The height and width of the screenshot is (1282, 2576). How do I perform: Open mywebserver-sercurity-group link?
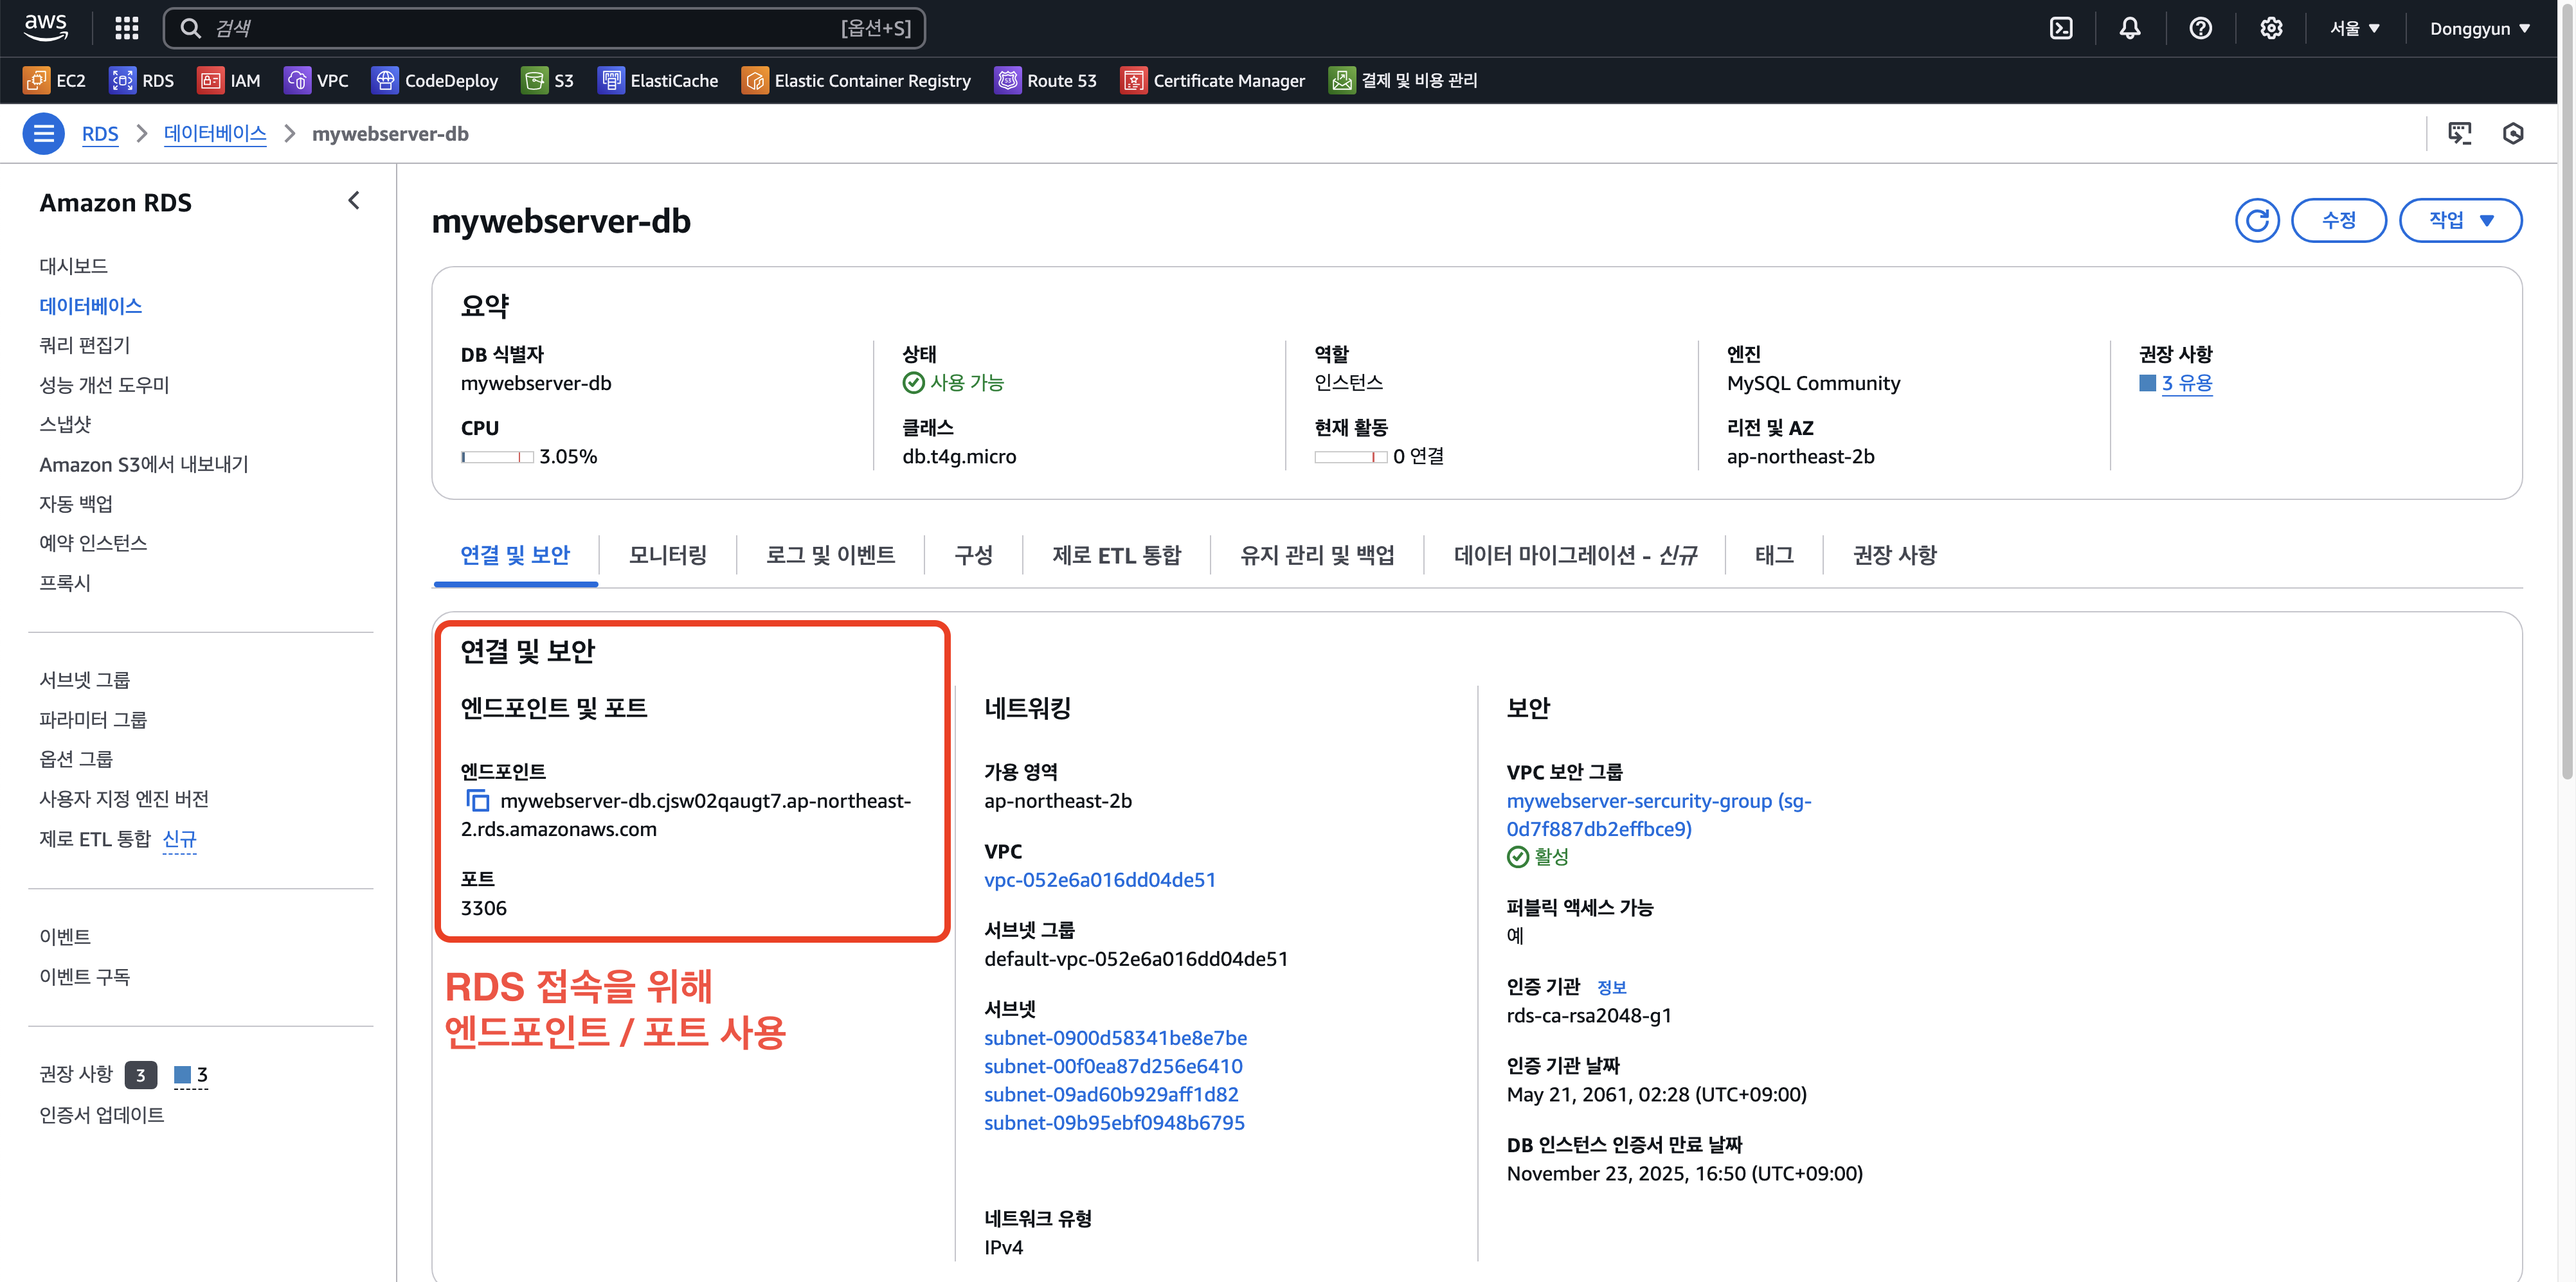1658,814
